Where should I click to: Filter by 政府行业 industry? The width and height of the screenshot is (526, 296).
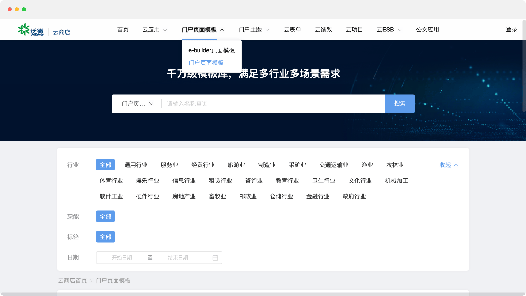click(x=354, y=197)
